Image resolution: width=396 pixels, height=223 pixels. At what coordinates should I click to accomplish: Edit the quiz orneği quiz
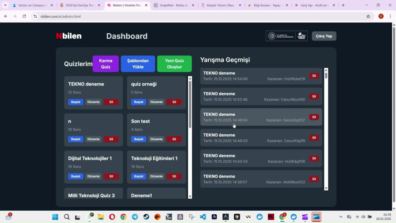pyautogui.click(x=156, y=102)
